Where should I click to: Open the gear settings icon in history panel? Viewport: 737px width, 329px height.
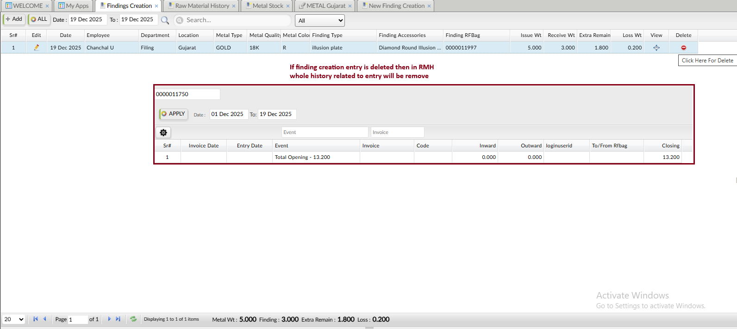163,133
